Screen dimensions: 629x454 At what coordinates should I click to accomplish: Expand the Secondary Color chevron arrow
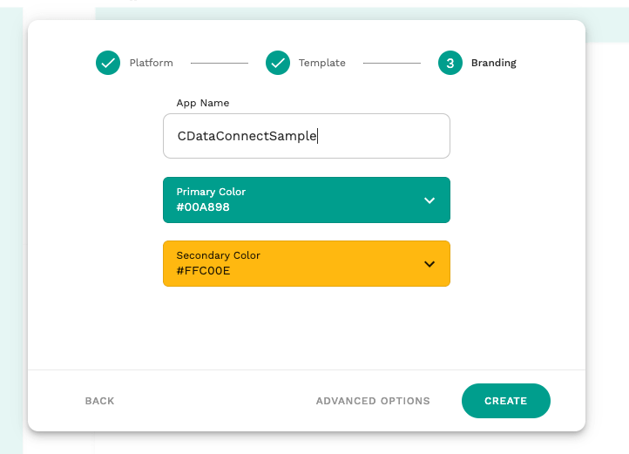[429, 264]
